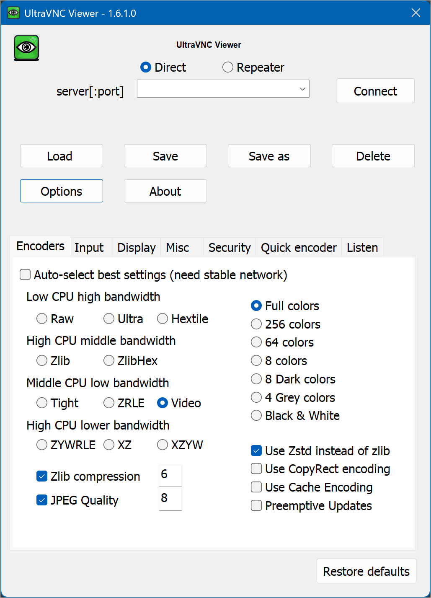The image size is (431, 598).
Task: Click the UltraVNC eye logo icon
Action: (26, 48)
